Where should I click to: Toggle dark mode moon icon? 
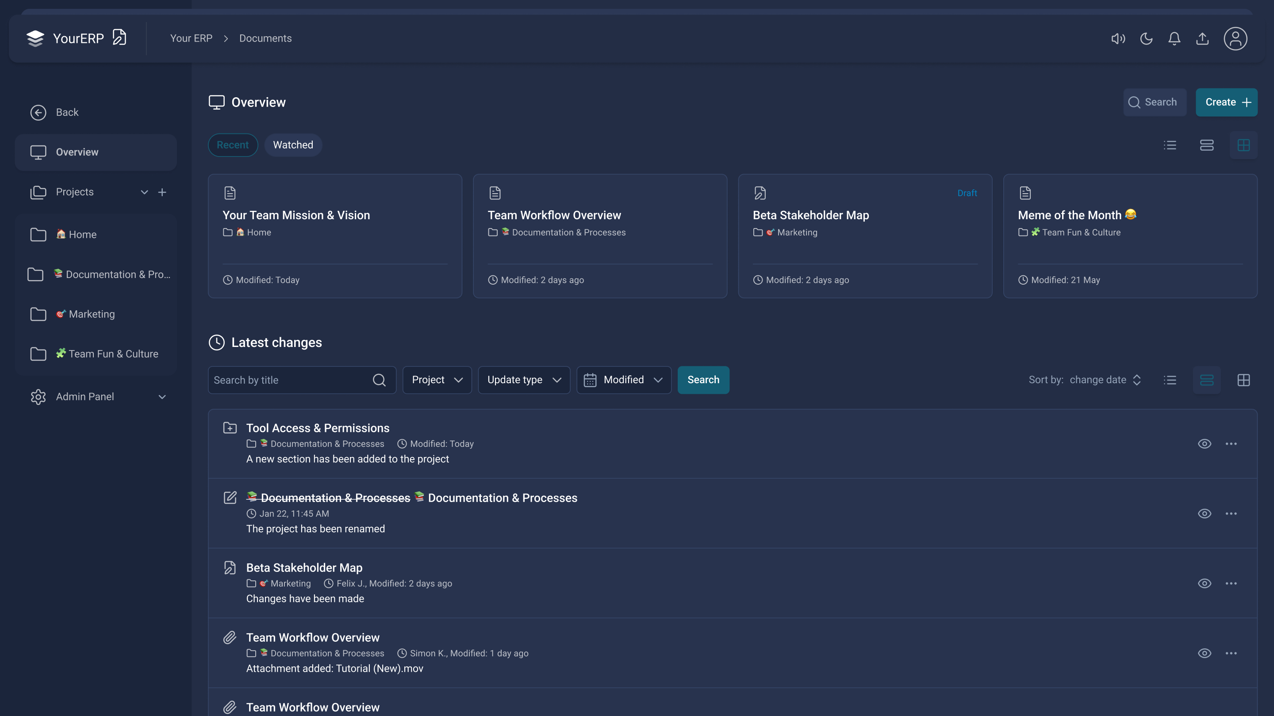click(x=1147, y=38)
